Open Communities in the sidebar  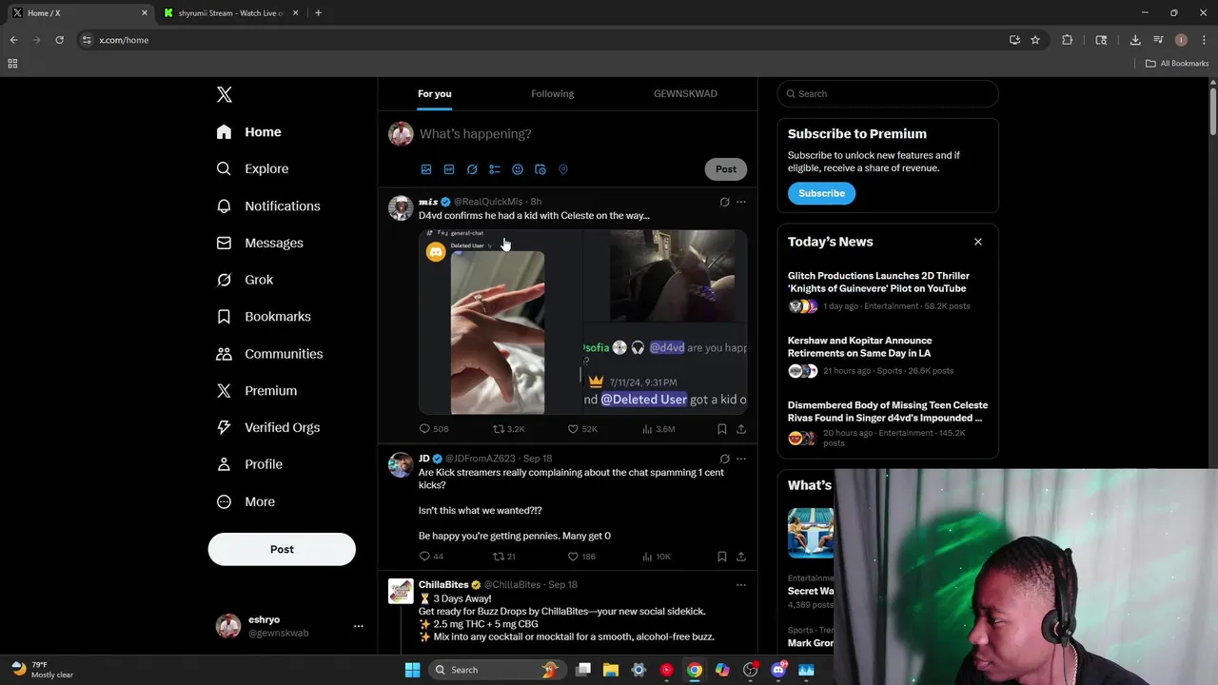tap(269, 354)
